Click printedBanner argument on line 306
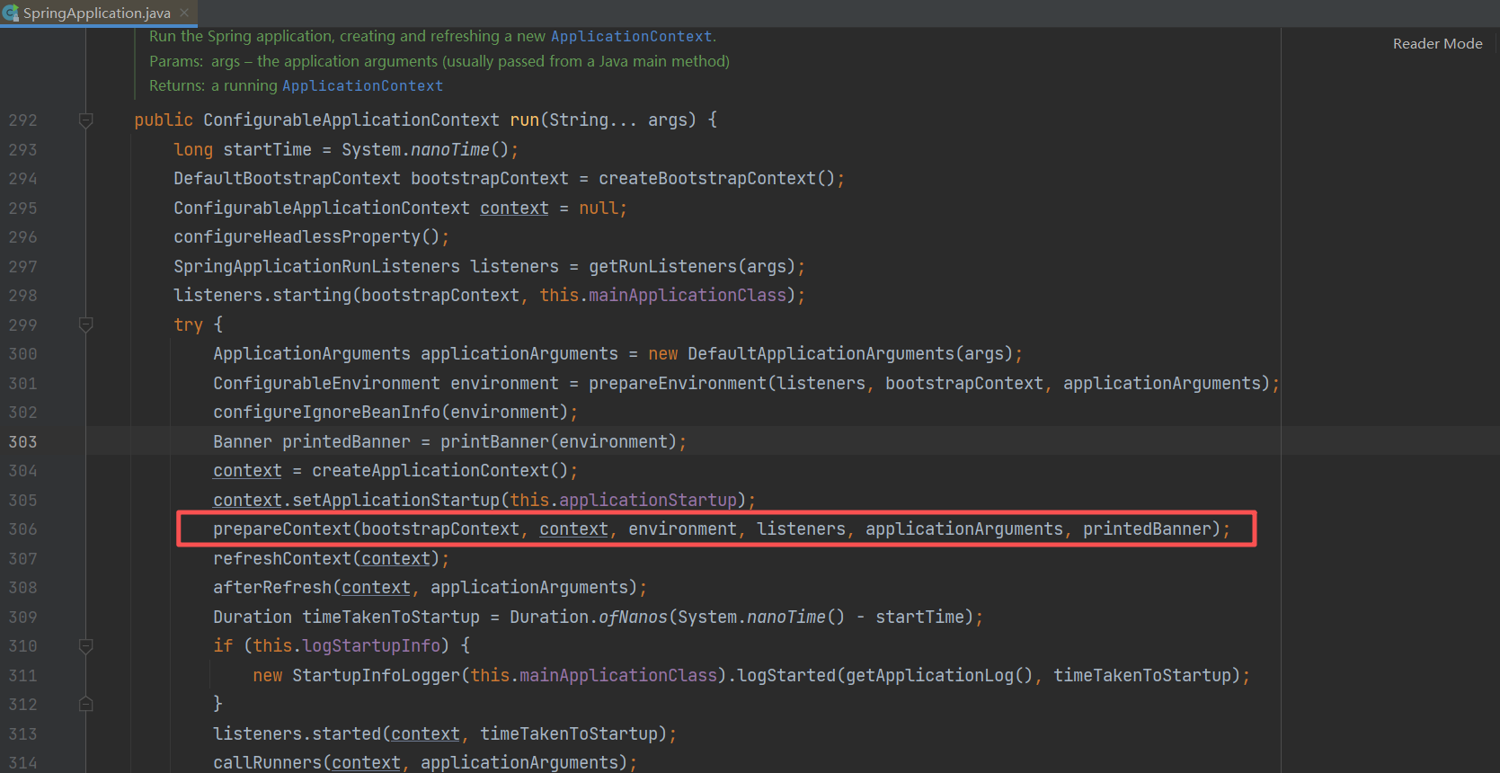Viewport: 1500px width, 773px height. (1147, 529)
